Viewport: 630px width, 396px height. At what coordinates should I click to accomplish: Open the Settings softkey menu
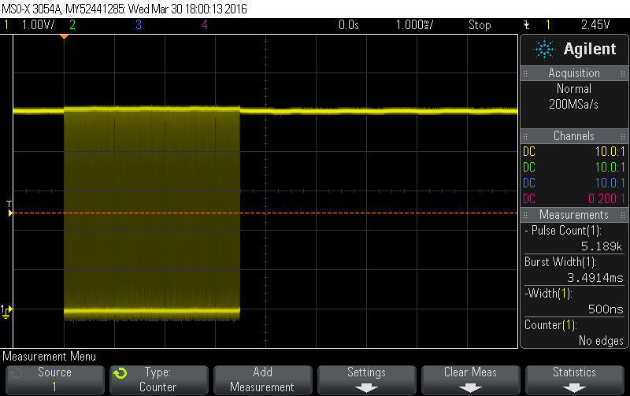[x=366, y=379]
